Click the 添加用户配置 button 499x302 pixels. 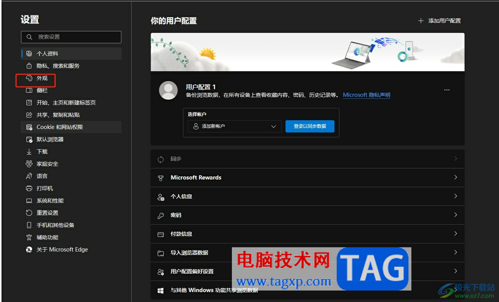tap(439, 21)
